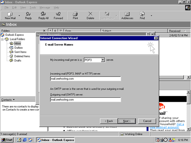This screenshot has width=191, height=143.
Task: Click the system tray clock
Action: (183, 140)
